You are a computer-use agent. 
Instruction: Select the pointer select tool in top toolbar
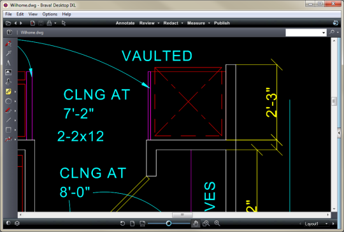pos(64,23)
